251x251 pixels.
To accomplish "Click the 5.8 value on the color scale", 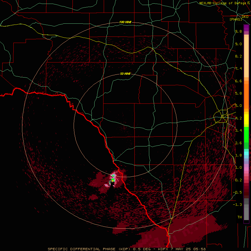I will point(238,93).
